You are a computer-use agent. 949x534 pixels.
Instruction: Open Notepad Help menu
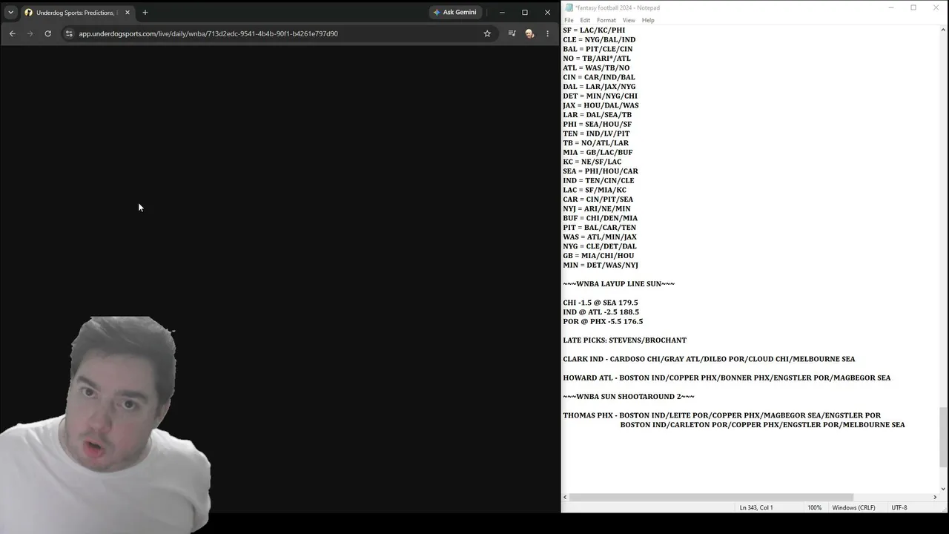(x=648, y=20)
